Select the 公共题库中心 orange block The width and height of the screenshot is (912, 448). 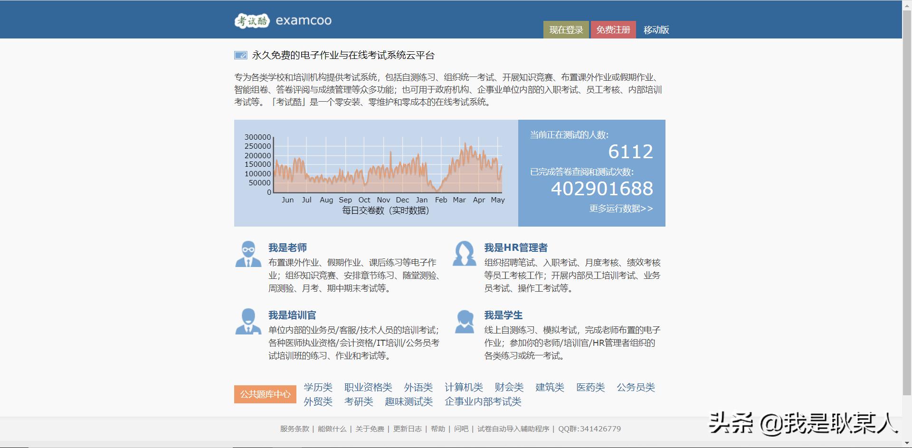(x=265, y=394)
